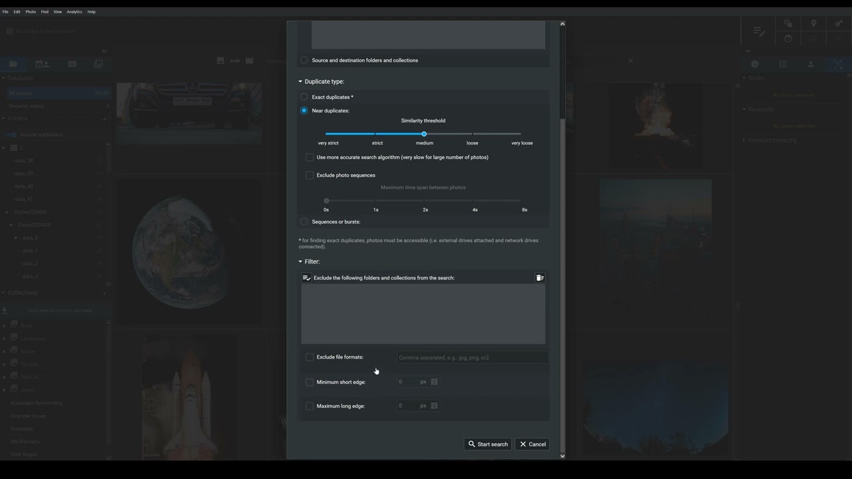Image resolution: width=852 pixels, height=479 pixels.
Task: Expand the Keyword hierarchy section
Action: tap(744, 140)
